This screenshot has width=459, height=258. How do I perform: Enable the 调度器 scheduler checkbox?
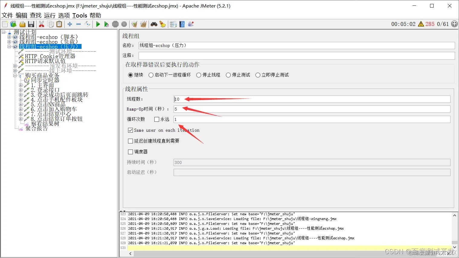130,152
